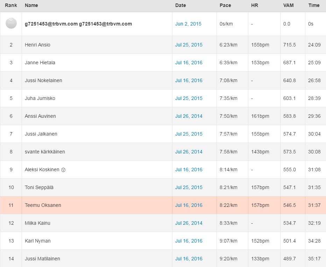Screen dimensions: 326x267
Task: Click the VAM column header
Action: coord(289,5)
